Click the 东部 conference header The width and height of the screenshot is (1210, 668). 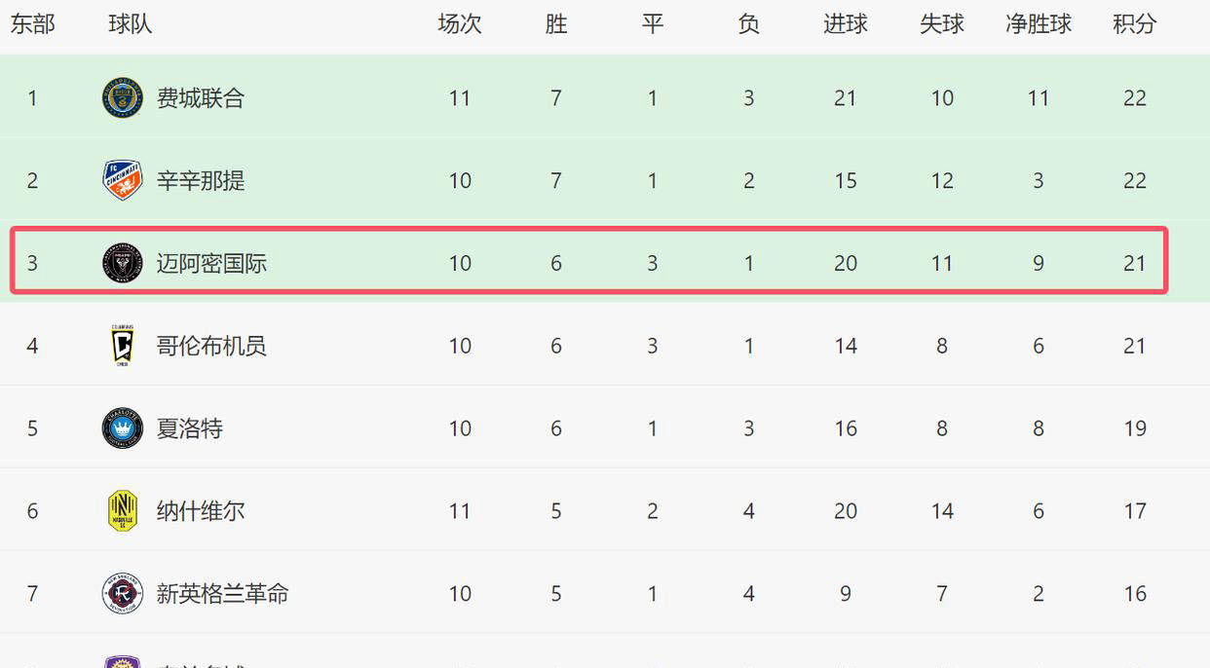[x=32, y=24]
